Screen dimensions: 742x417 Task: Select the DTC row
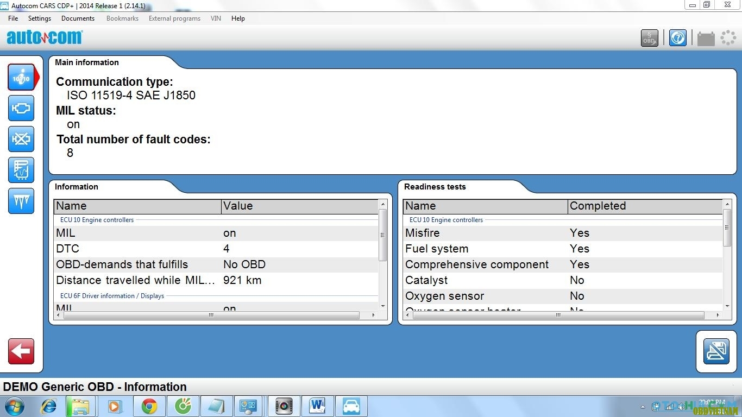click(216, 249)
